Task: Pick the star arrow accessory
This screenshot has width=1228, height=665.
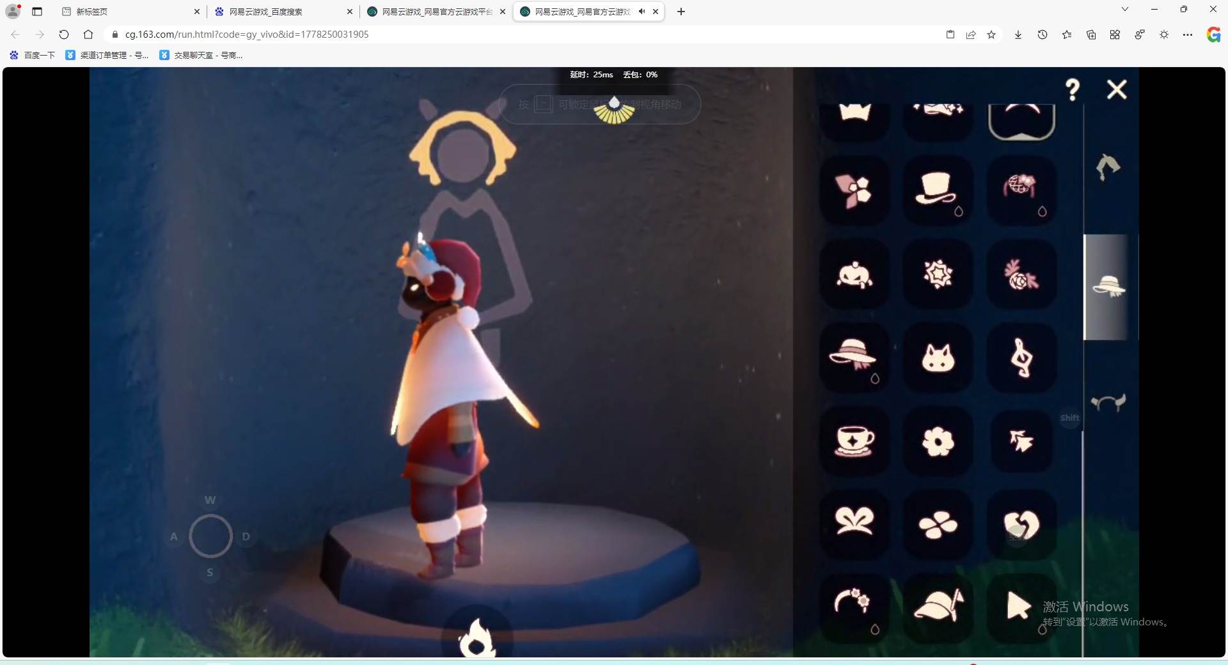Action: click(x=1021, y=441)
